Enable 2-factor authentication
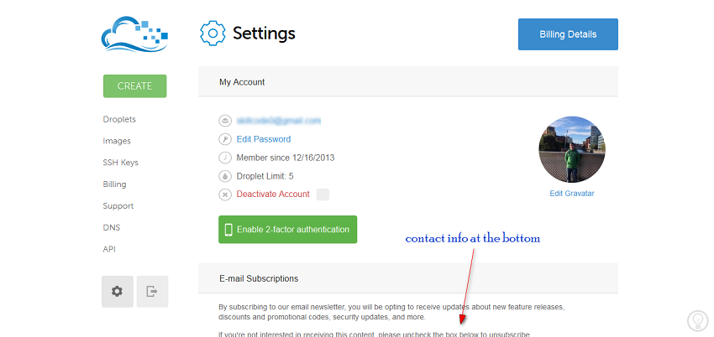 click(x=288, y=230)
